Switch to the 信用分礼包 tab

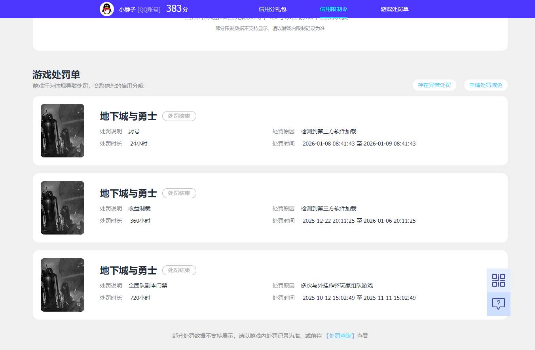click(x=272, y=9)
